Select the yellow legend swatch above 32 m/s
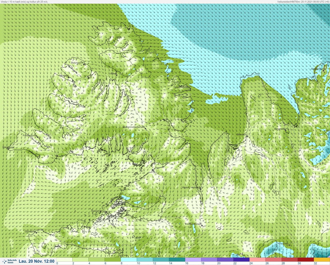This screenshot has width=330, height=265. [322, 260]
